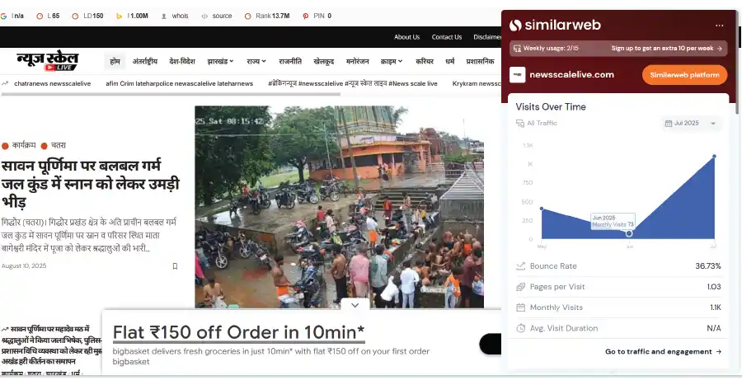Click the Jul data point on the chart
Image resolution: width=742 pixels, height=385 pixels.
pos(714,156)
